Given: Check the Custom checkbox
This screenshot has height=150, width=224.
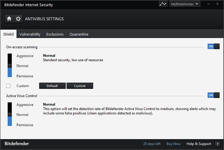Looking at the screenshot, I should (x=8, y=86).
